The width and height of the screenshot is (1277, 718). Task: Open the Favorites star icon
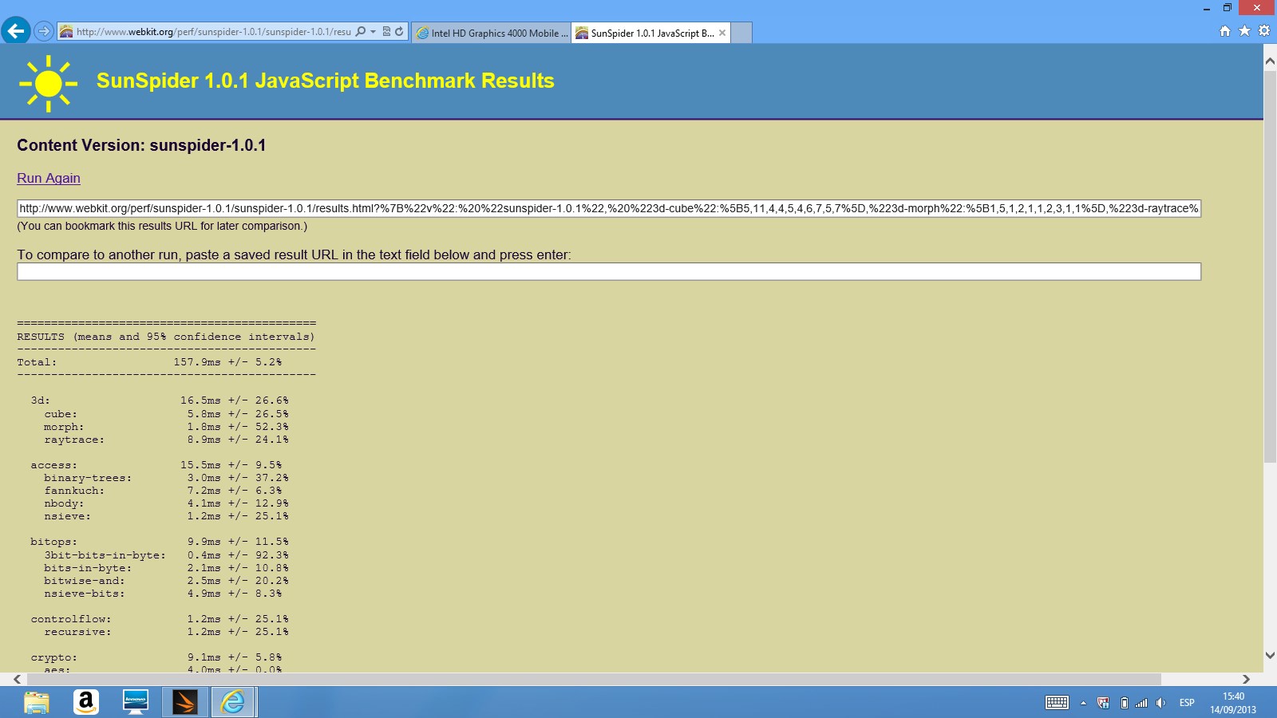(x=1244, y=31)
